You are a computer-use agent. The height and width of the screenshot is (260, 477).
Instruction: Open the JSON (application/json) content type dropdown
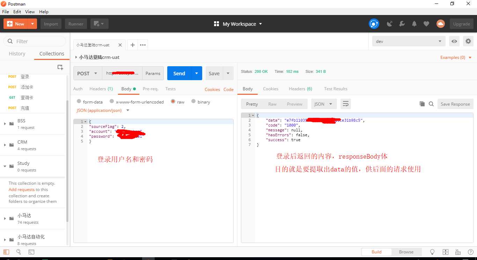point(103,110)
